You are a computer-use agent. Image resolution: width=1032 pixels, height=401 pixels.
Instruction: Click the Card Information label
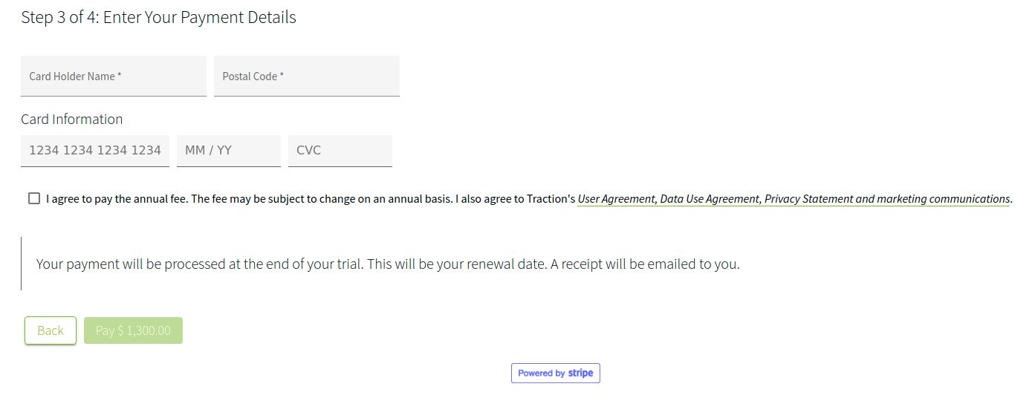(72, 120)
